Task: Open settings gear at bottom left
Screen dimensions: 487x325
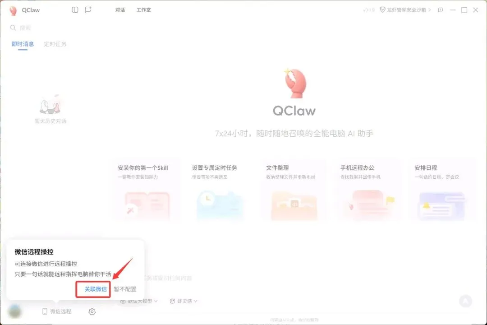Action: point(92,311)
